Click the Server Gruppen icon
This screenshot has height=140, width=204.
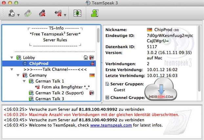pyautogui.click(x=107, y=84)
